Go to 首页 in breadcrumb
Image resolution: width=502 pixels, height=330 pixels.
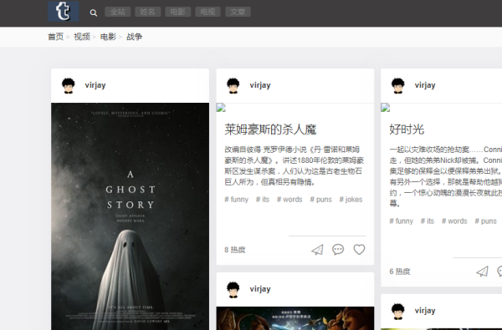(x=56, y=37)
